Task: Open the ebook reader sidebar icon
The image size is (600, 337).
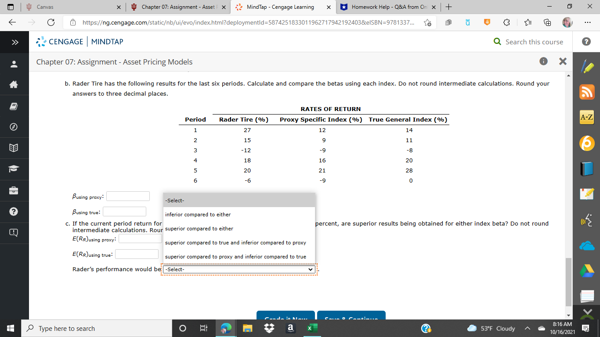Action: pos(14,106)
